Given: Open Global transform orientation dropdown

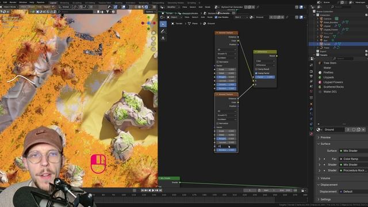Looking at the screenshot, I should [x=66, y=7].
